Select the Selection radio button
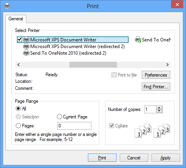This screenshot has height=168, width=186. [x=18, y=117]
